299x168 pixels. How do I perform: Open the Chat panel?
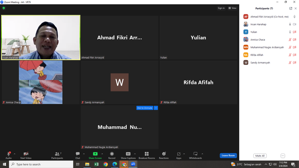coord(78,155)
